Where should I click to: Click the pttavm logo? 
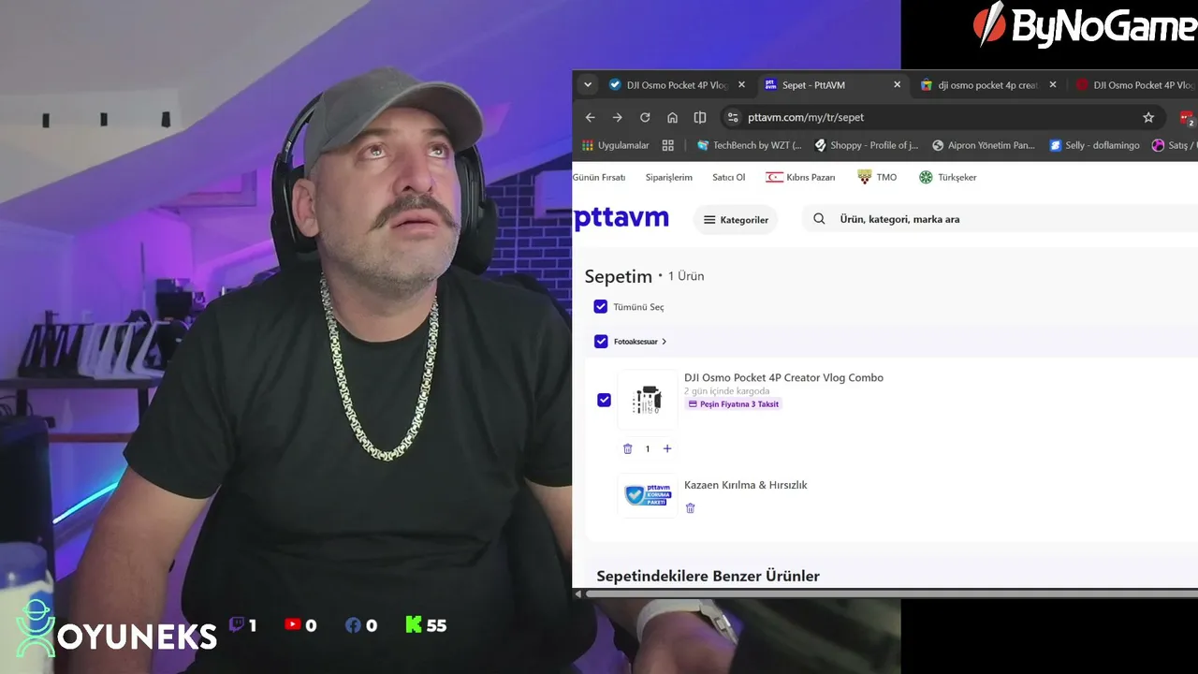[621, 218]
